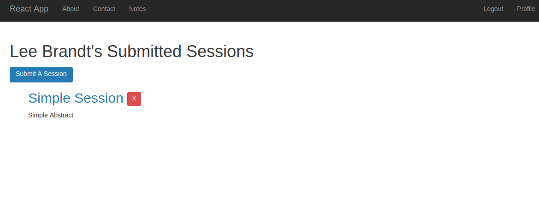
Task: Click the Lee Brandt's Submitted Sessions heading
Action: (131, 51)
